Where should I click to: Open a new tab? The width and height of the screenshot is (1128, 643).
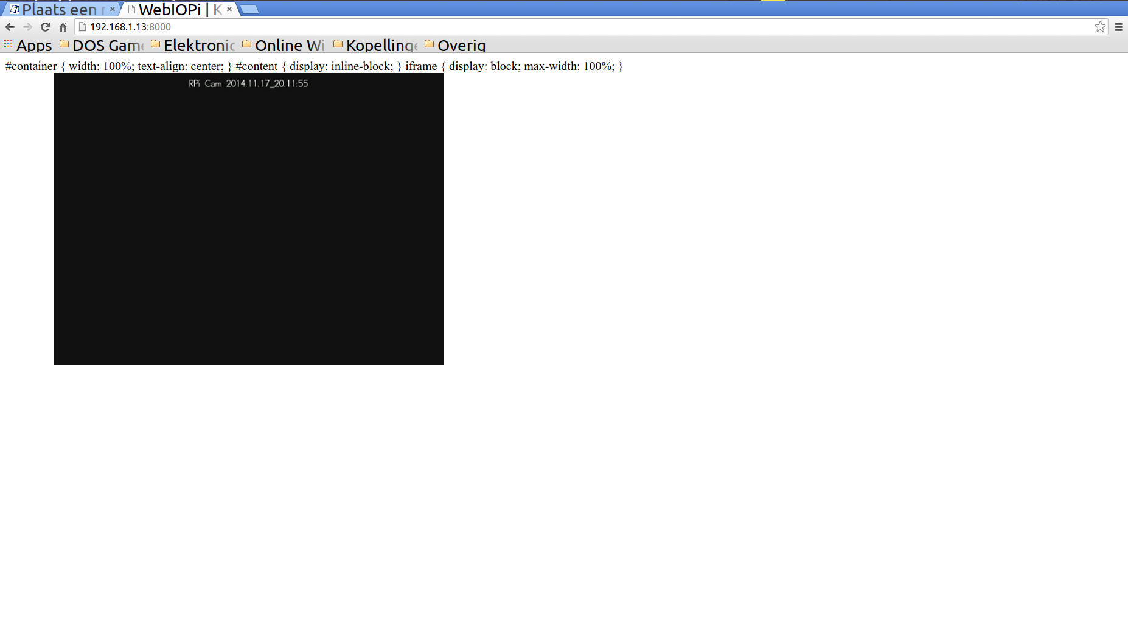point(249,9)
